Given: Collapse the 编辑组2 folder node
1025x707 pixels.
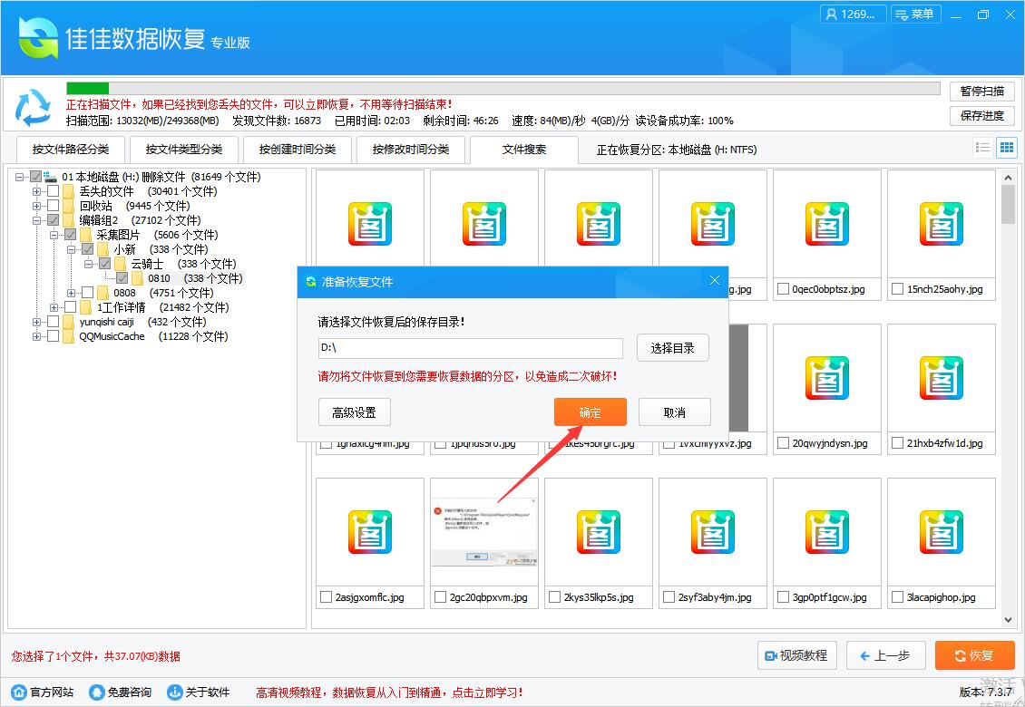Looking at the screenshot, I should tap(36, 220).
